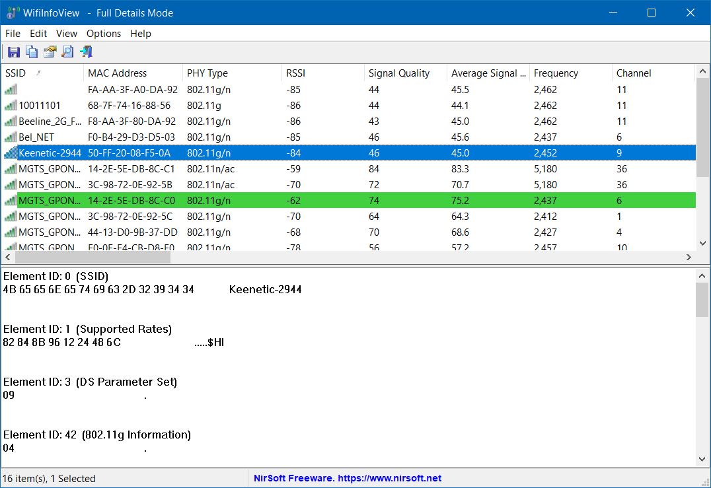The width and height of the screenshot is (711, 488).
Task: Sort by the RSSI column header
Action: [323, 73]
